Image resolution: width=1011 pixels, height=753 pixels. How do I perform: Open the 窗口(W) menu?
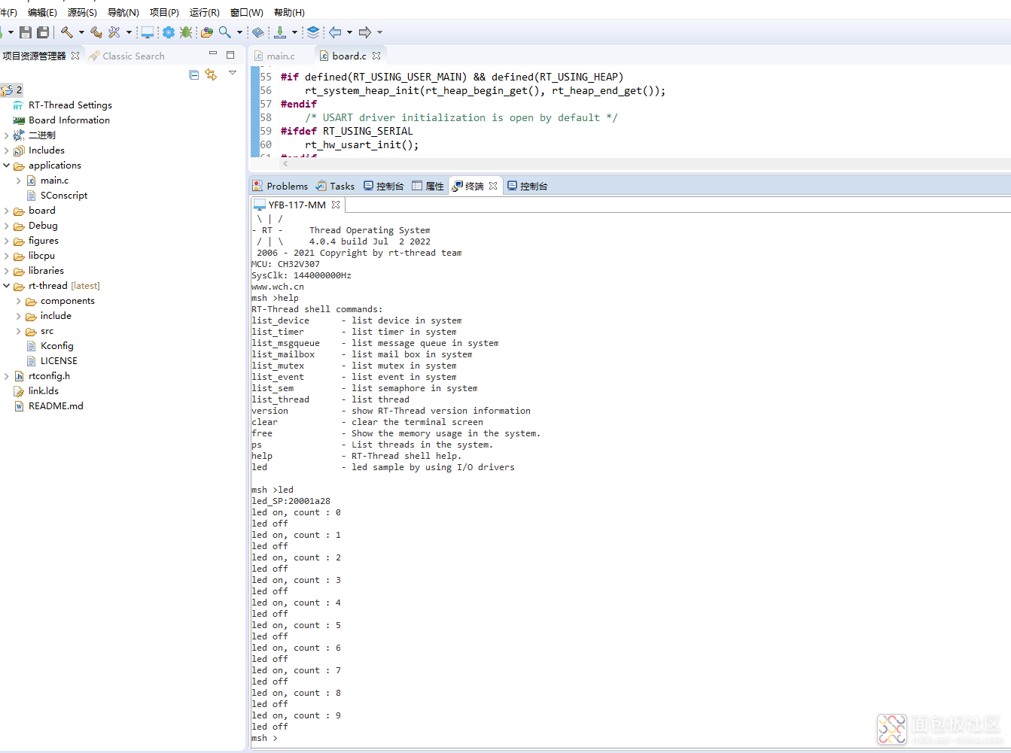247,12
